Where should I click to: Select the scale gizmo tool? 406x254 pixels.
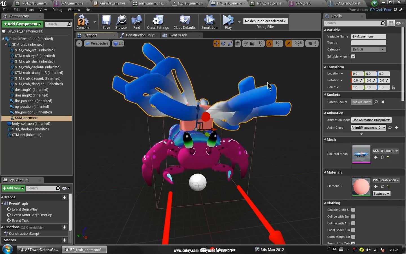230,43
